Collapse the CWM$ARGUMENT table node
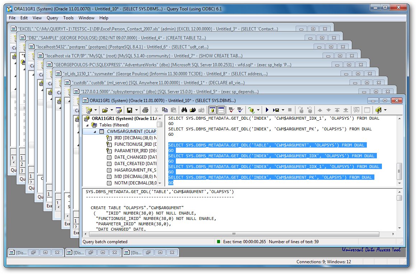416x274 pixels. click(95, 131)
